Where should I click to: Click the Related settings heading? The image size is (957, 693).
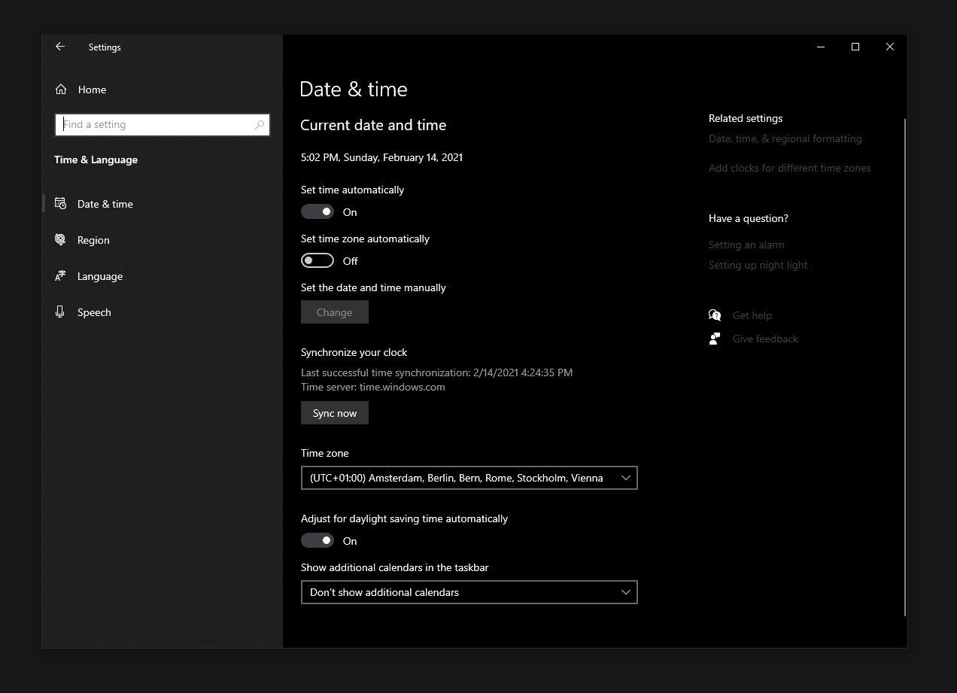(746, 118)
